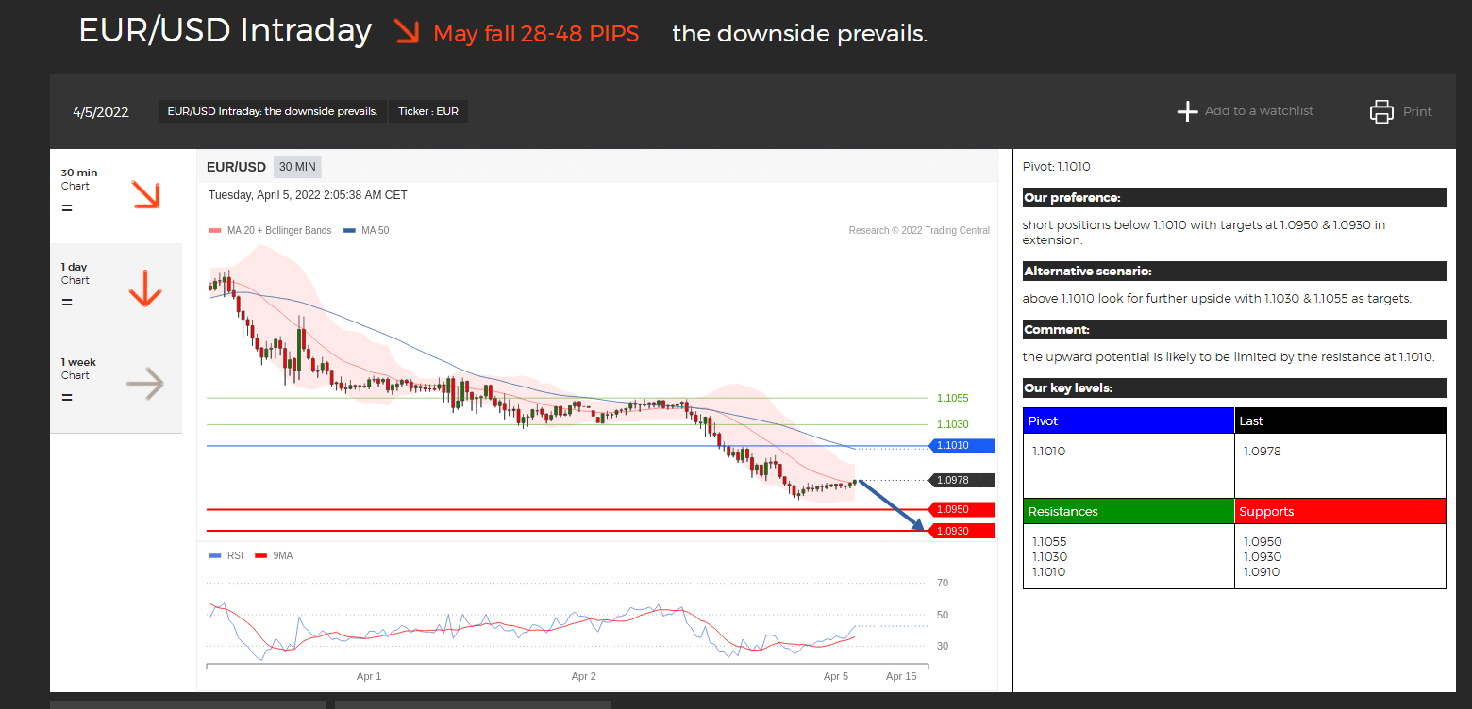Click the 'EUR/USD Intraday: the downside prevails.' tag
This screenshot has height=709, width=1472.
(273, 111)
